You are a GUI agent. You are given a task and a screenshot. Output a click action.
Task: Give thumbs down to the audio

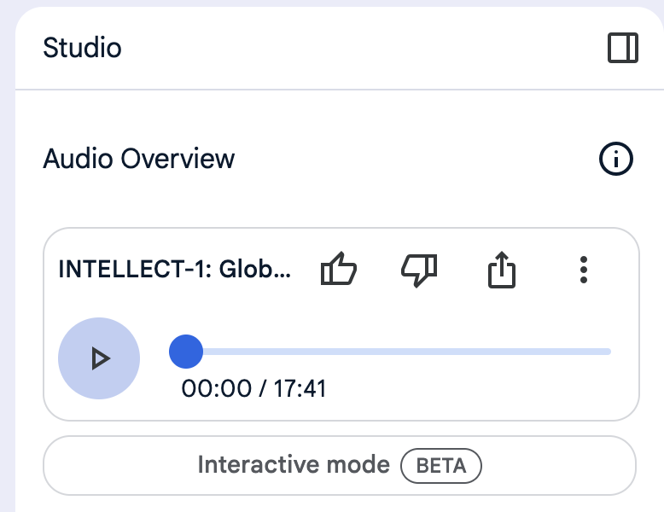(x=419, y=271)
